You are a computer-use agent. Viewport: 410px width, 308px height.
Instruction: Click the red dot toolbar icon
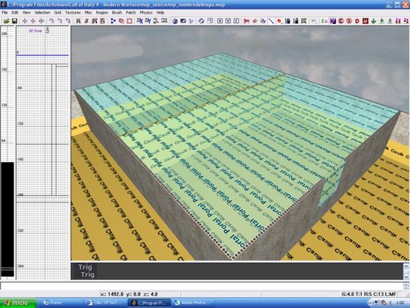coord(279,21)
